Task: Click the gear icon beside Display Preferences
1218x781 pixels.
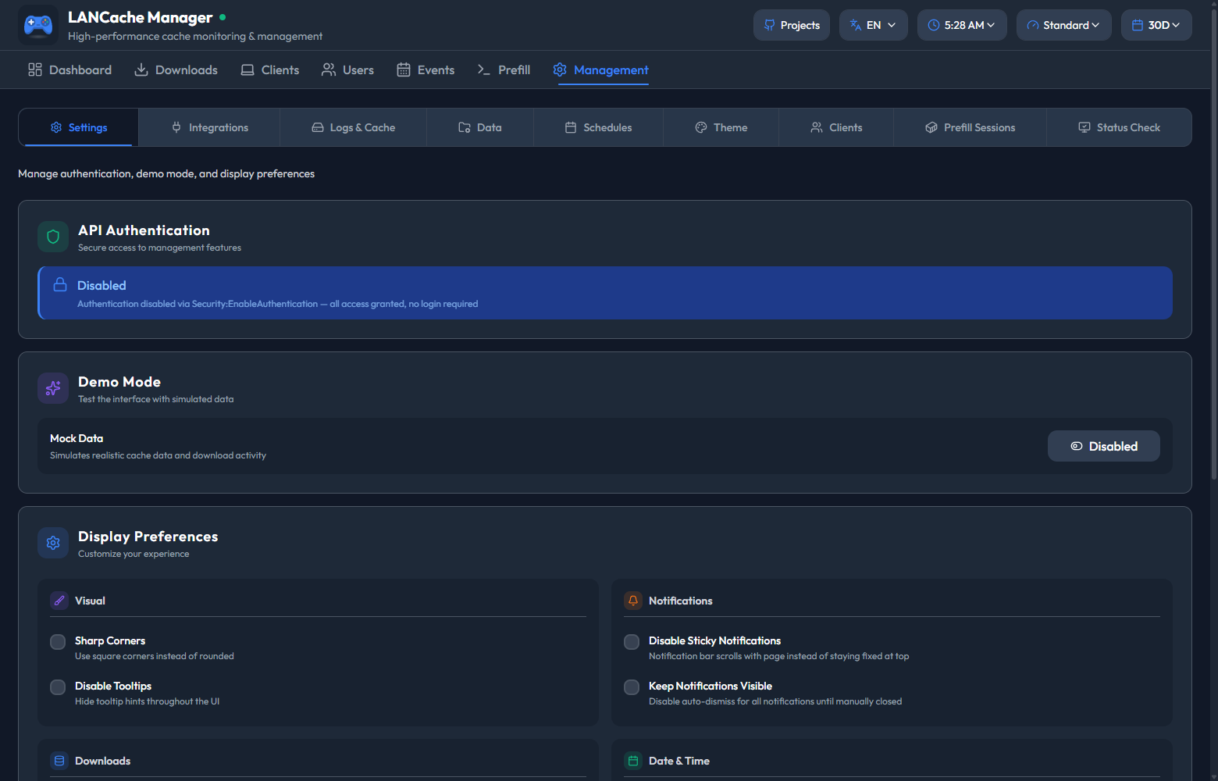Action: point(53,543)
